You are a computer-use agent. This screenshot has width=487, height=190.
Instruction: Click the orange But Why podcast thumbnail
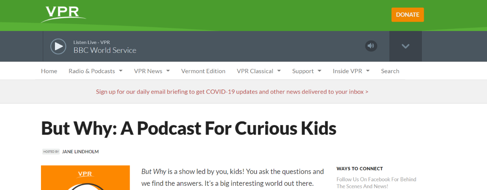pos(85,178)
